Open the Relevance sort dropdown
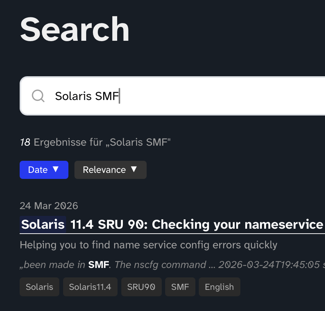This screenshot has width=325, height=311. tap(110, 169)
